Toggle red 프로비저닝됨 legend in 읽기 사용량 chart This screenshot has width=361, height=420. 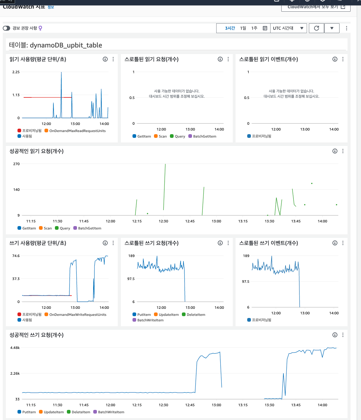30,131
